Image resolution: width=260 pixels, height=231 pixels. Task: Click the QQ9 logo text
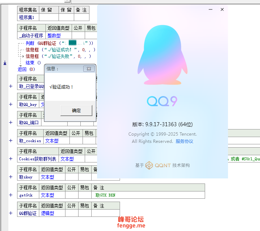click(x=162, y=102)
